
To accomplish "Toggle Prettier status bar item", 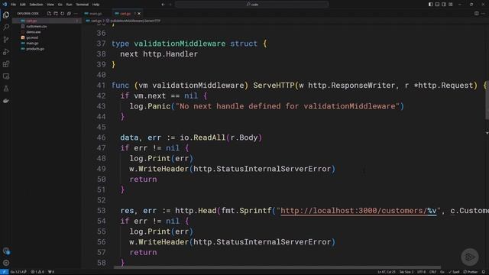I will [x=471, y=272].
